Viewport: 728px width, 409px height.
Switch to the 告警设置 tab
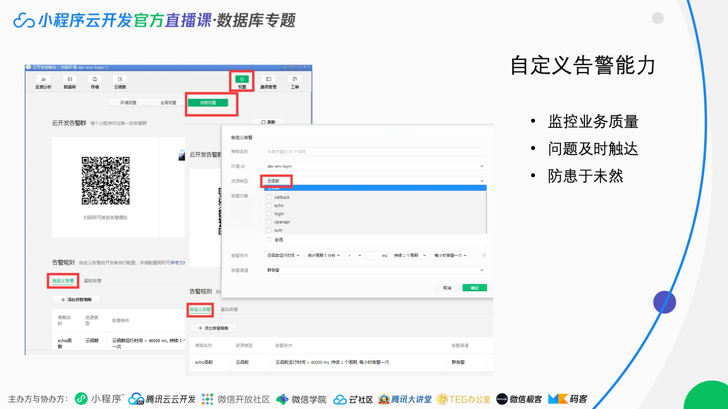208,103
